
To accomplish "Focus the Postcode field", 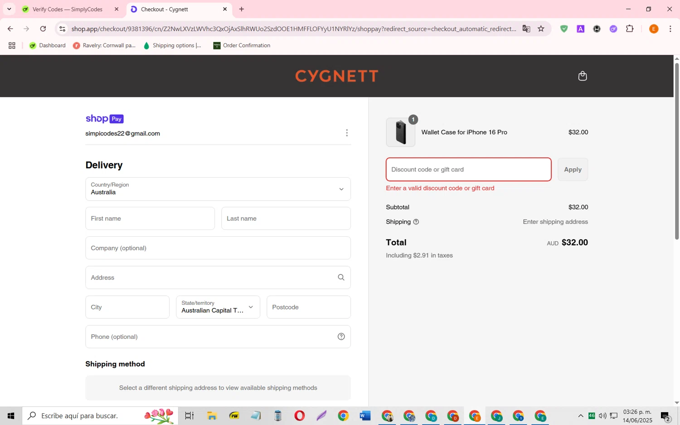I will click(309, 307).
